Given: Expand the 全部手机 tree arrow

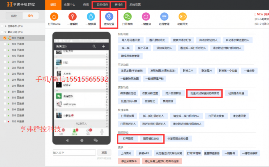Looking at the screenshot, I should [6, 26].
